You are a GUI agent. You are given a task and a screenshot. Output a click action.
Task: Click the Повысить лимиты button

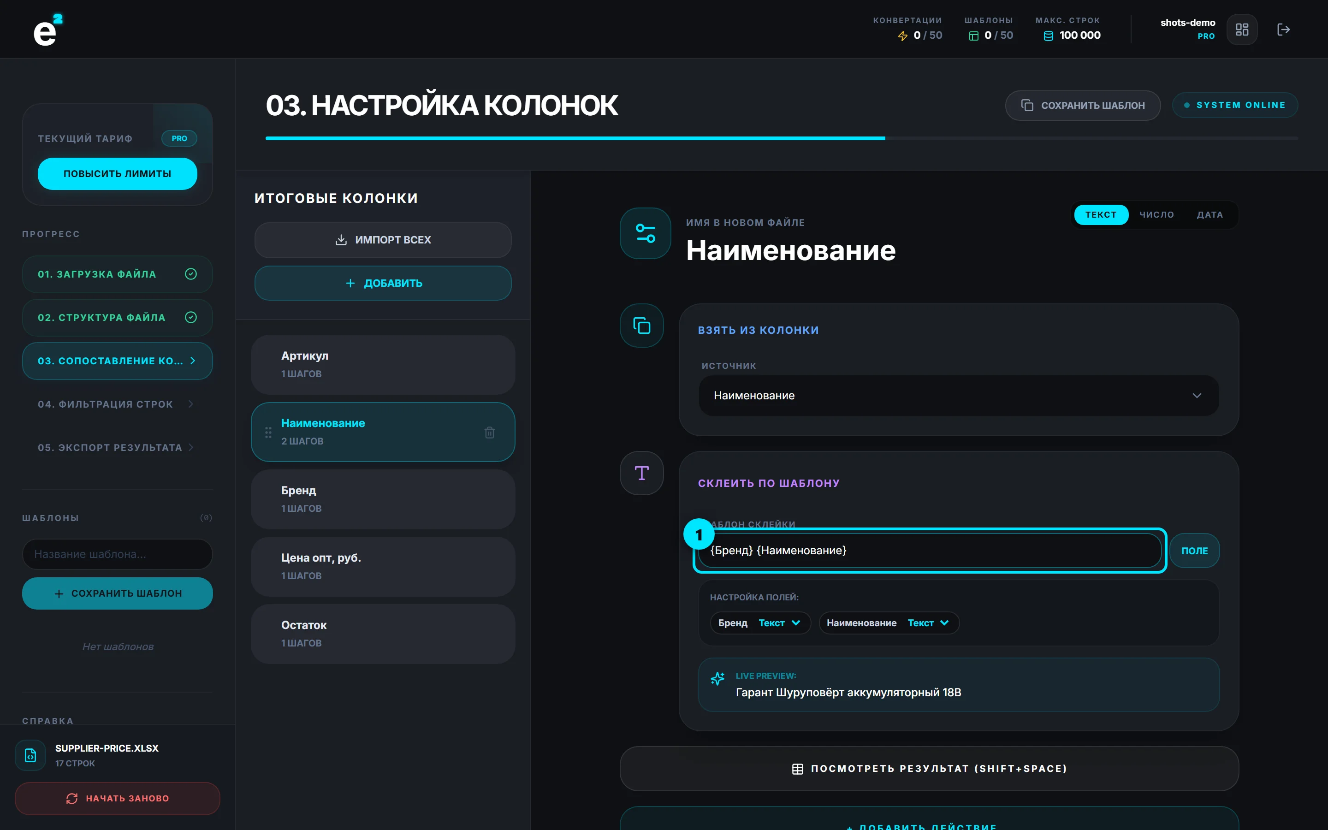117,173
